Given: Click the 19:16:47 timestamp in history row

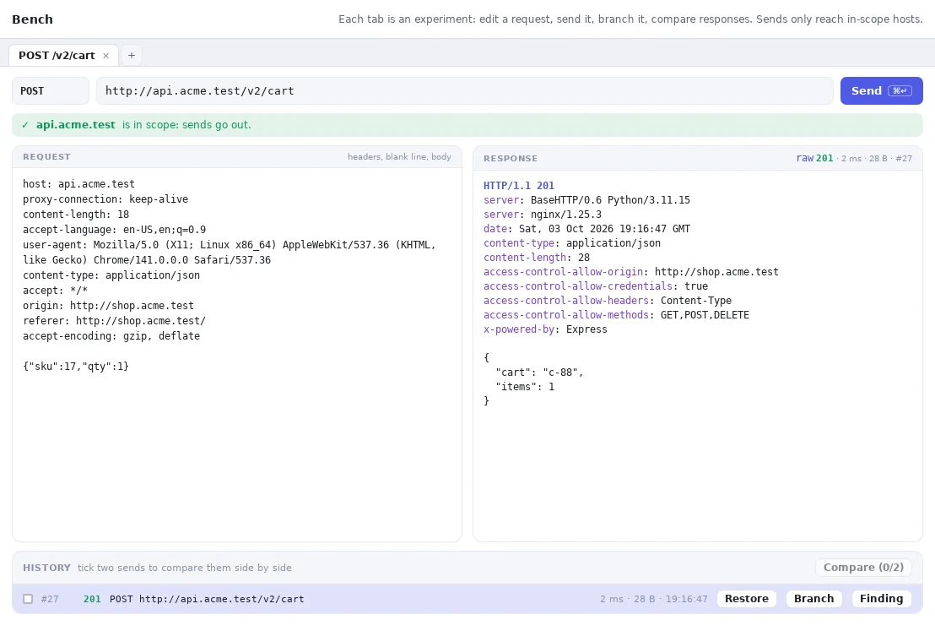Looking at the screenshot, I should click(x=686, y=599).
